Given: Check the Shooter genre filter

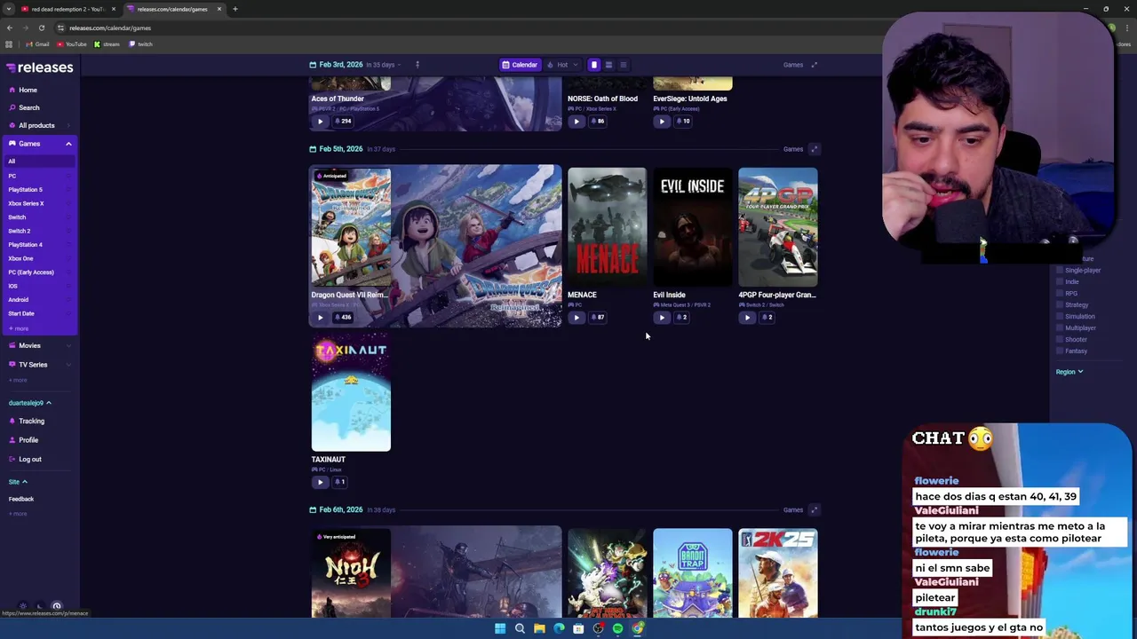Looking at the screenshot, I should pos(1060,339).
